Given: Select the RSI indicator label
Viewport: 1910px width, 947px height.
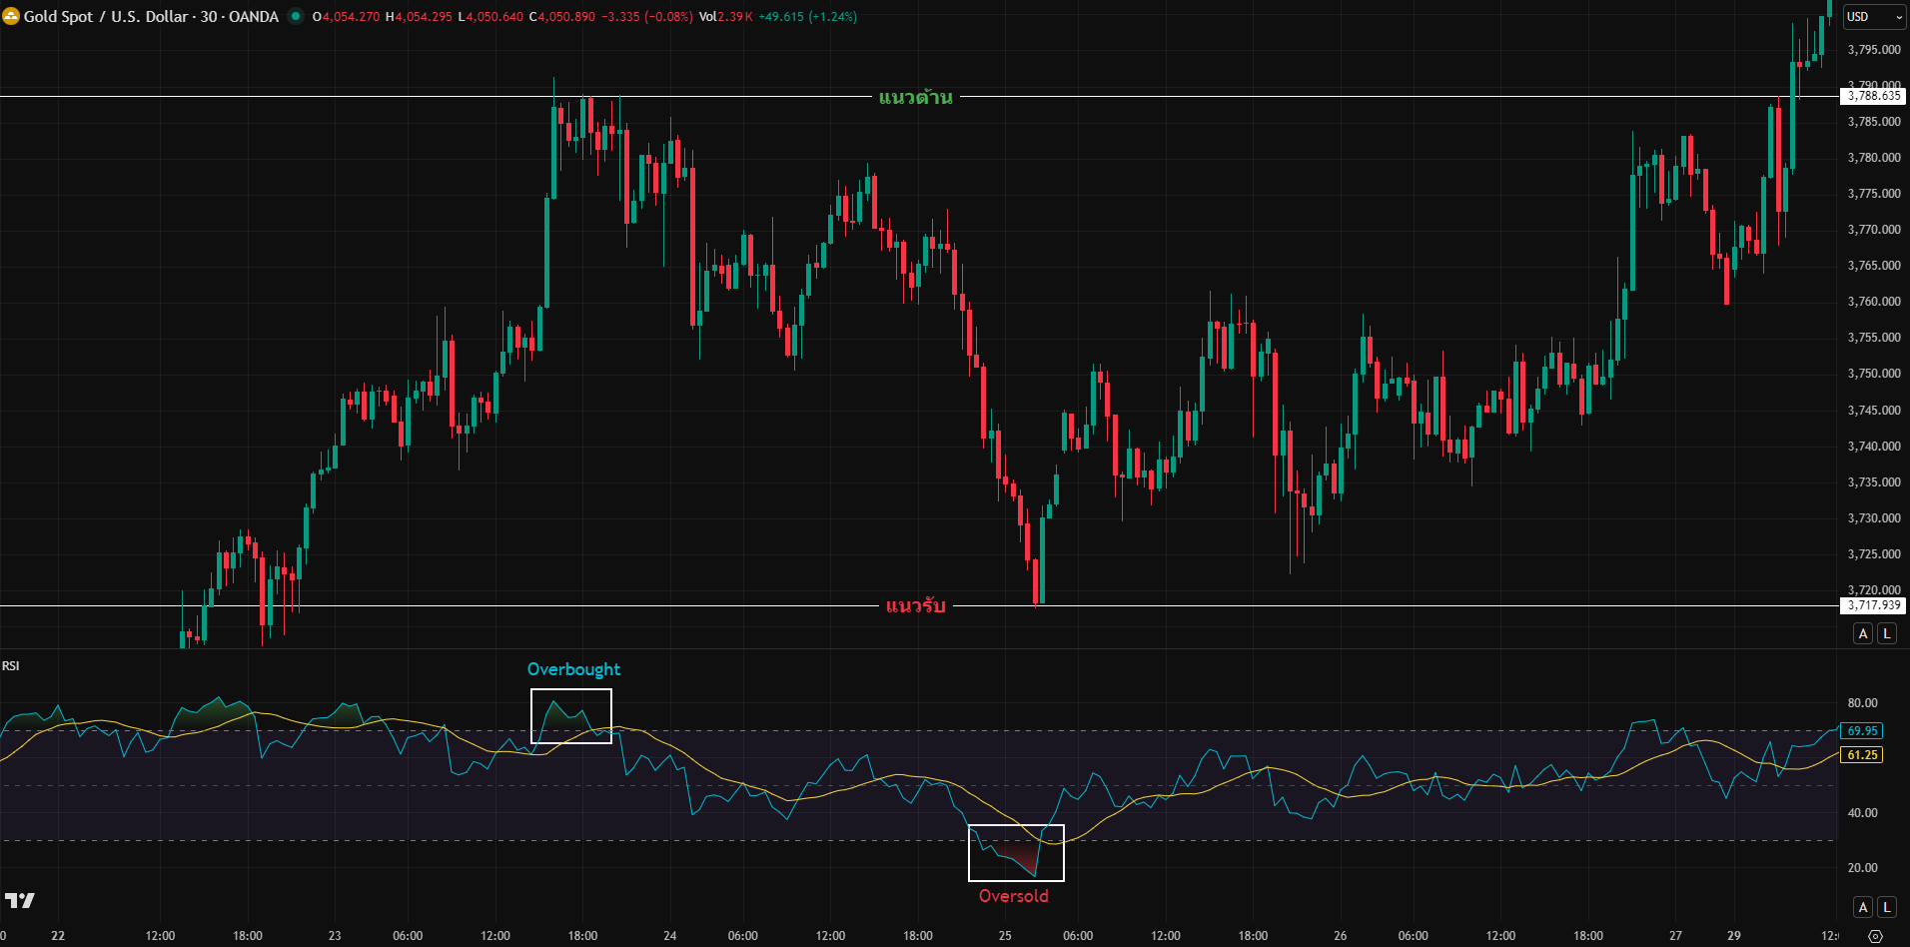Looking at the screenshot, I should [10, 664].
